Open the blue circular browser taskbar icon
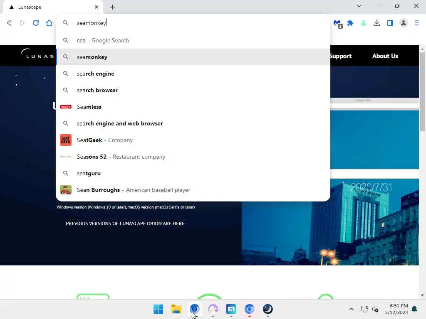The height and width of the screenshot is (319, 426). tap(195, 309)
